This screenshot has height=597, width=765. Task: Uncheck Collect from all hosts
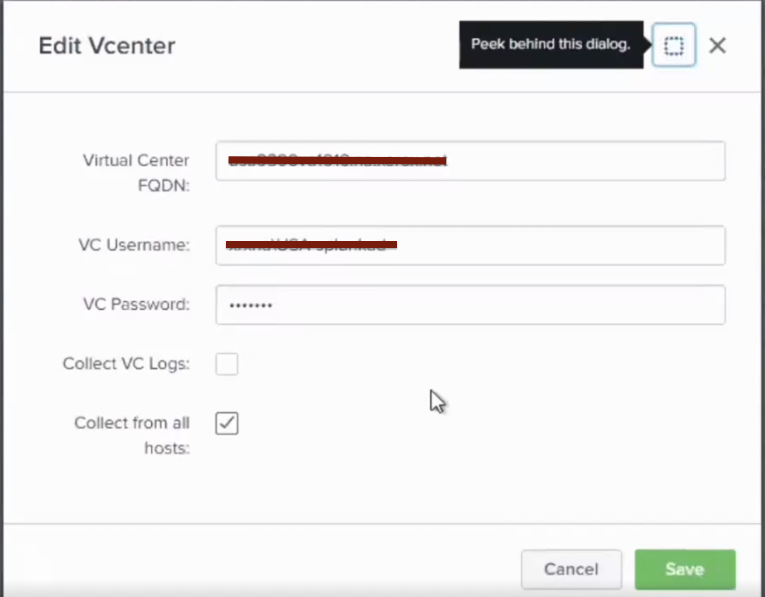(226, 423)
